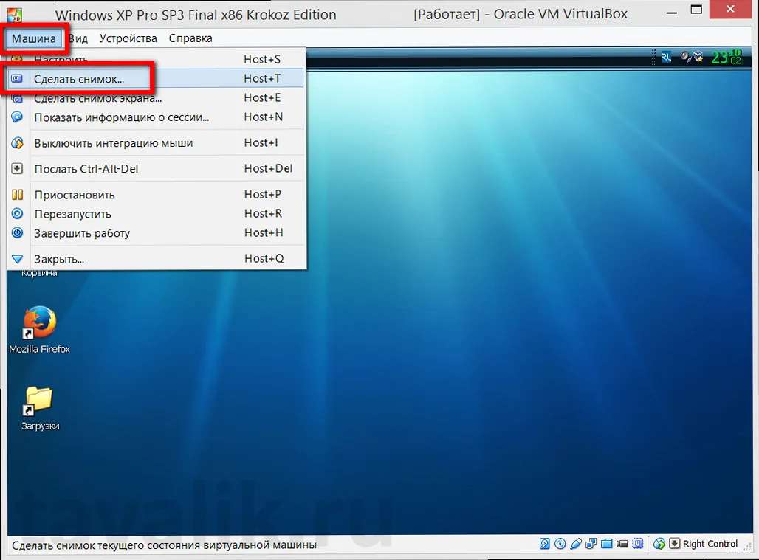Open the Устройства menu
The image size is (759, 560).
coord(127,38)
